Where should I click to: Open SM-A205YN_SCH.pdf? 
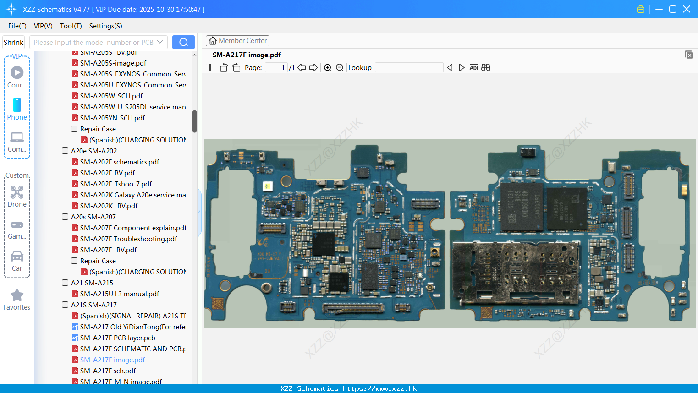112,118
